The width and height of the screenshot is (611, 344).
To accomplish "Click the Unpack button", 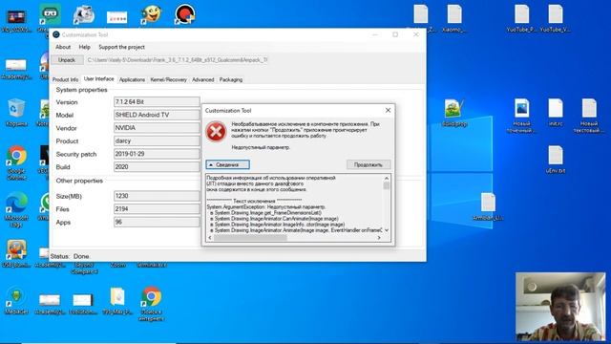I will (x=67, y=60).
